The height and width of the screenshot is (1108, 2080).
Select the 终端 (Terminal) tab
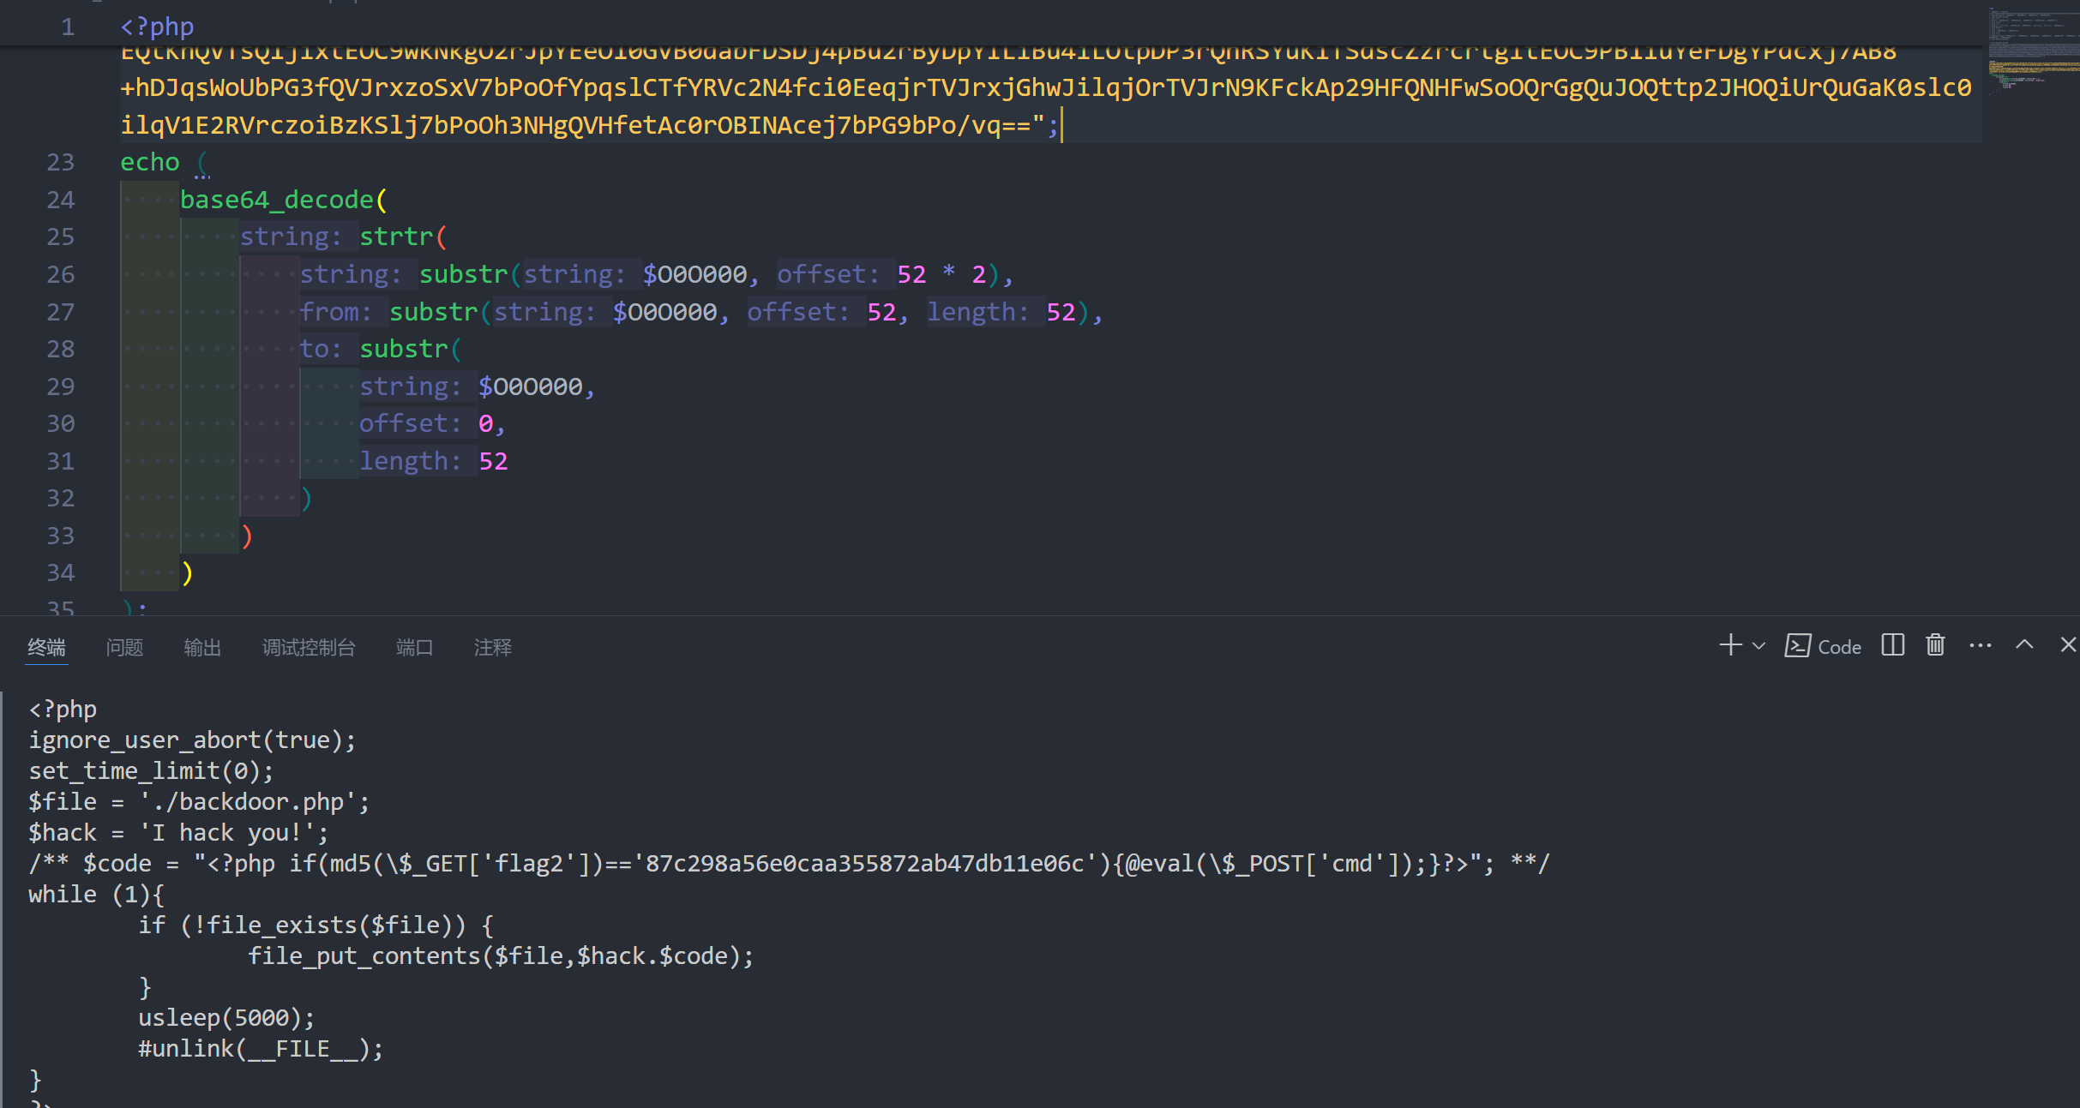(x=46, y=648)
